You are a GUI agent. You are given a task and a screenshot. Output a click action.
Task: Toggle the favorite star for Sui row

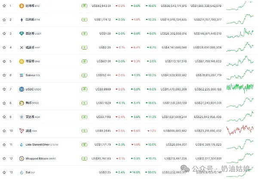tap(4, 173)
